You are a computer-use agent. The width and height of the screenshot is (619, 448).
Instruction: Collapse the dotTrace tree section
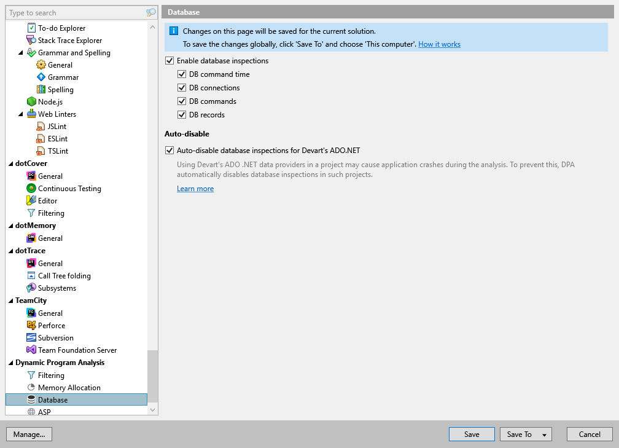point(10,250)
